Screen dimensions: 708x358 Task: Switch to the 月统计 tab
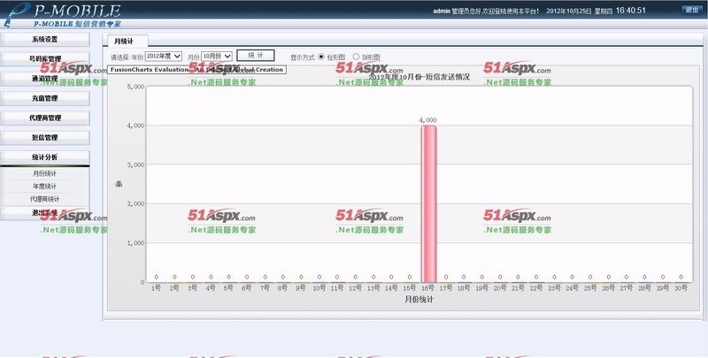(x=126, y=41)
